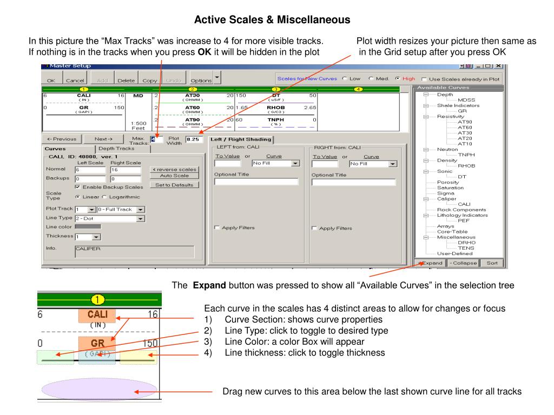The image size is (554, 415).
Task: Click track 2 yellow header marker
Action: tap(193, 89)
